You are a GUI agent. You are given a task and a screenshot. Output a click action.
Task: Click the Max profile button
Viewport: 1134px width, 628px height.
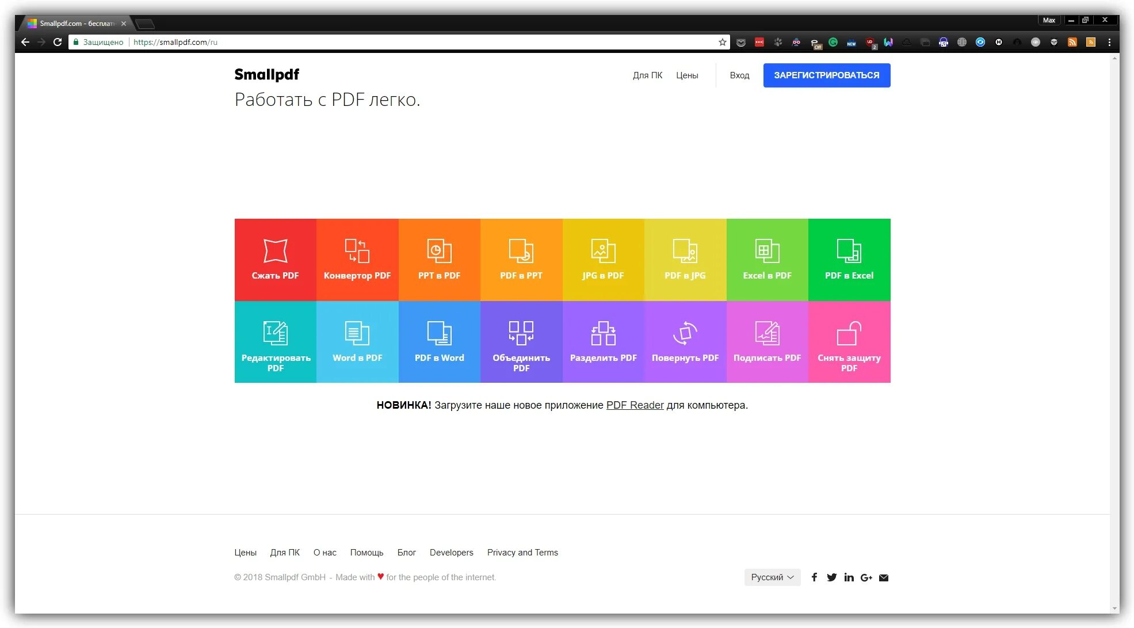pos(1049,20)
